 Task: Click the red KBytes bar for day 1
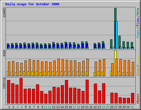[9, 92]
